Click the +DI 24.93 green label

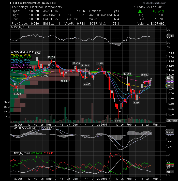tap(36, 153)
